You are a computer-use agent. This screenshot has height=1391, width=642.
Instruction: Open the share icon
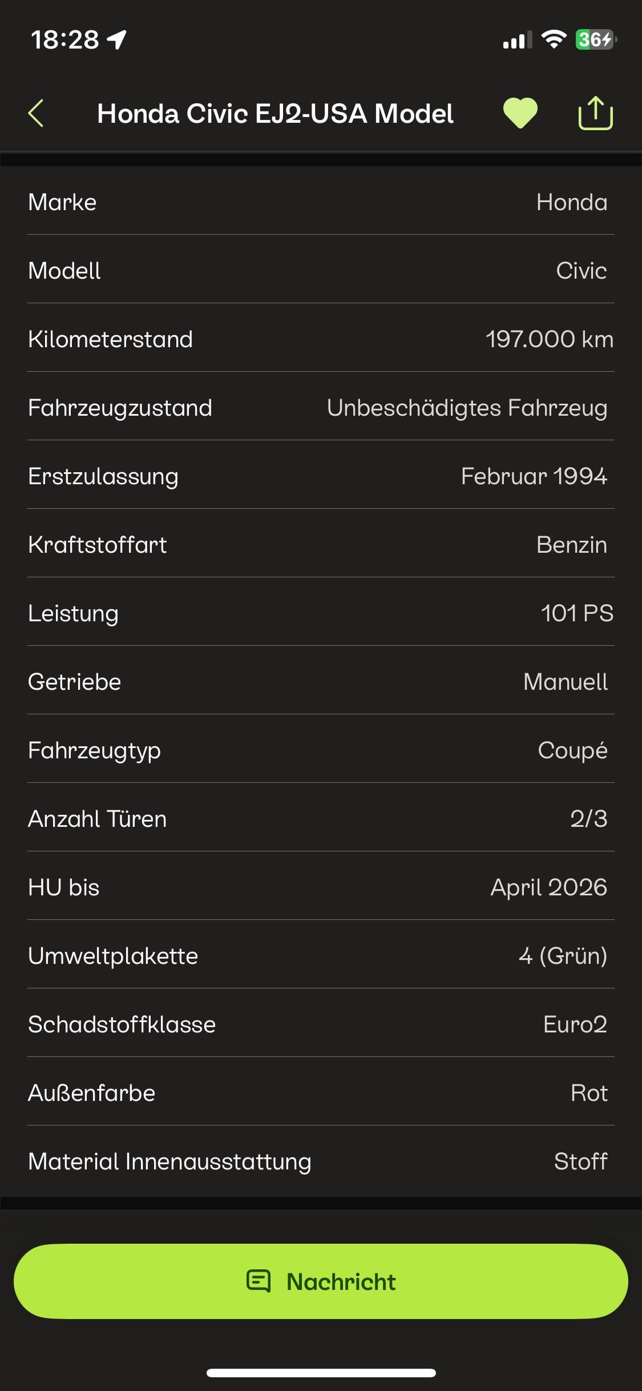(595, 113)
